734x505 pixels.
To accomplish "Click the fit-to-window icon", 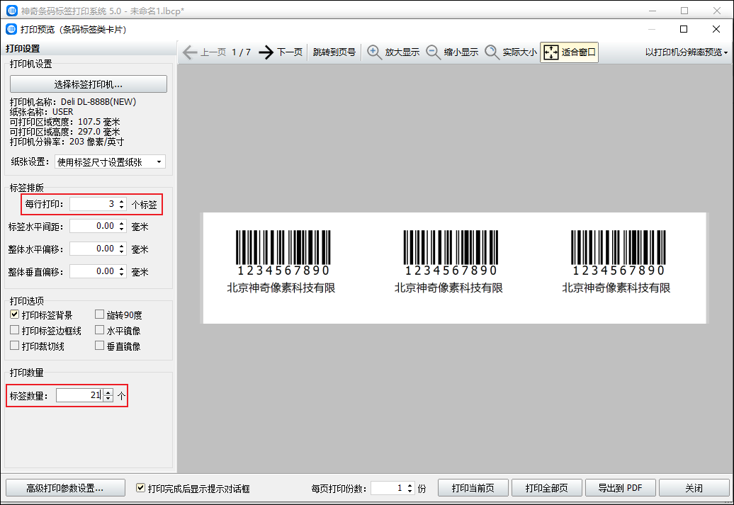I will click(551, 52).
